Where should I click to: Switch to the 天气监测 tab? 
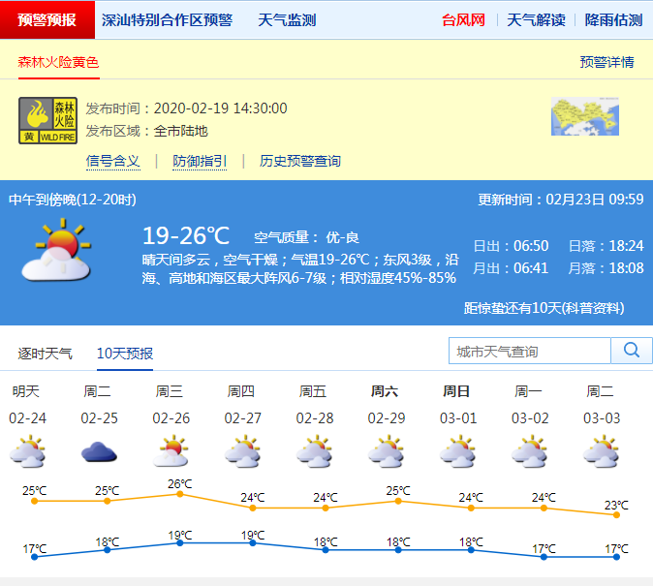(287, 19)
